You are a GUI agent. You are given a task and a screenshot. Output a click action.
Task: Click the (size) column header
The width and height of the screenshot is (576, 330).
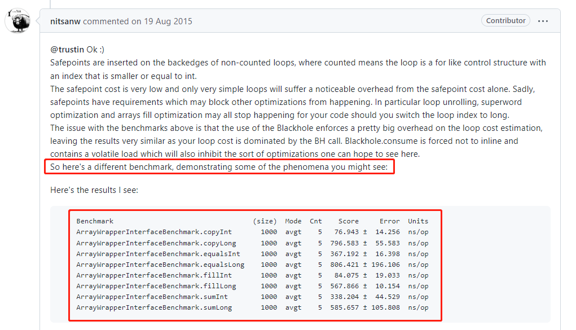coord(265,221)
